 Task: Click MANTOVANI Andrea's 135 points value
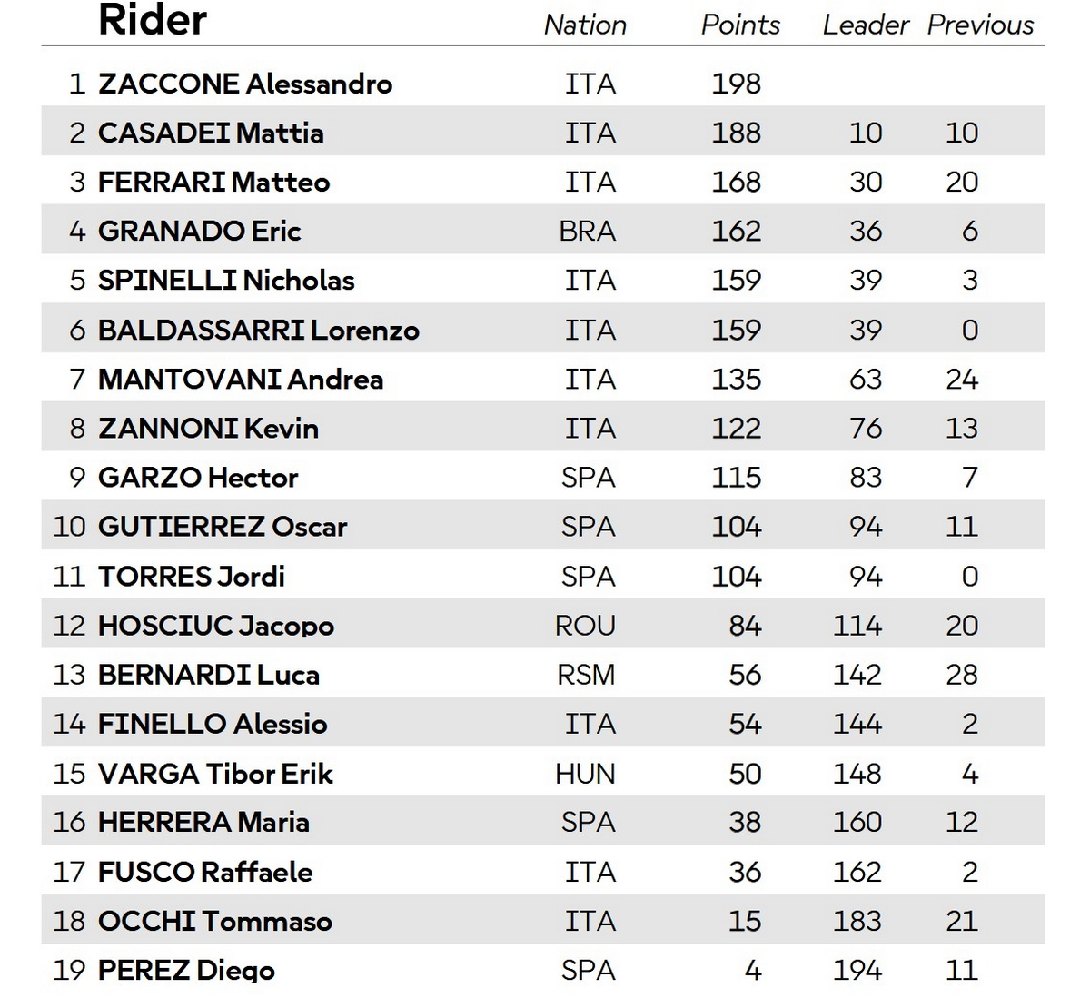(x=736, y=379)
